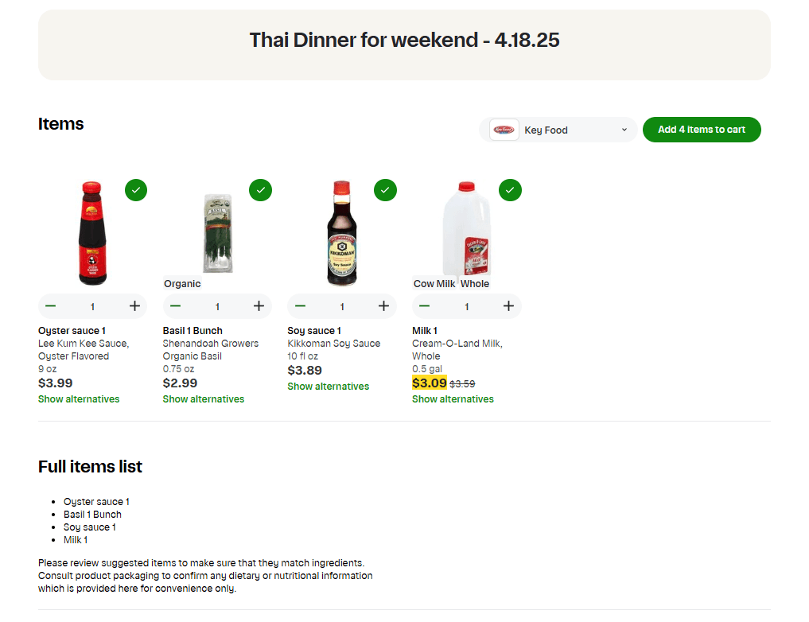
Task: Expand the store selector chevron
Action: coord(624,129)
